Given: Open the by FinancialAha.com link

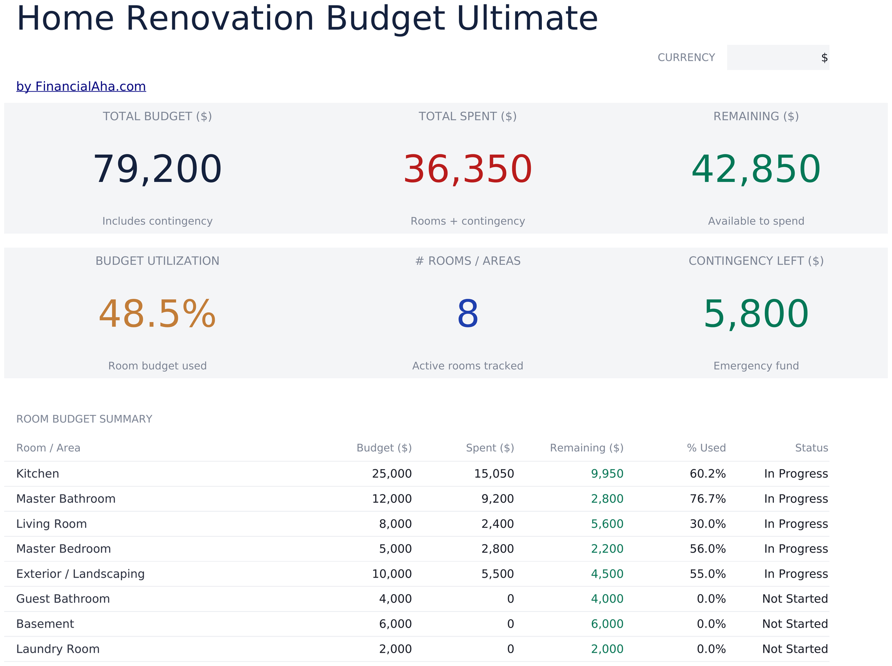Looking at the screenshot, I should [x=81, y=86].
